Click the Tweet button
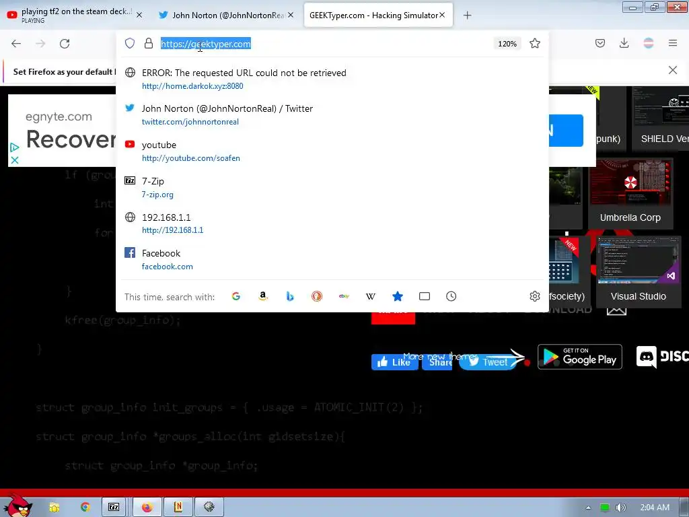 point(488,361)
